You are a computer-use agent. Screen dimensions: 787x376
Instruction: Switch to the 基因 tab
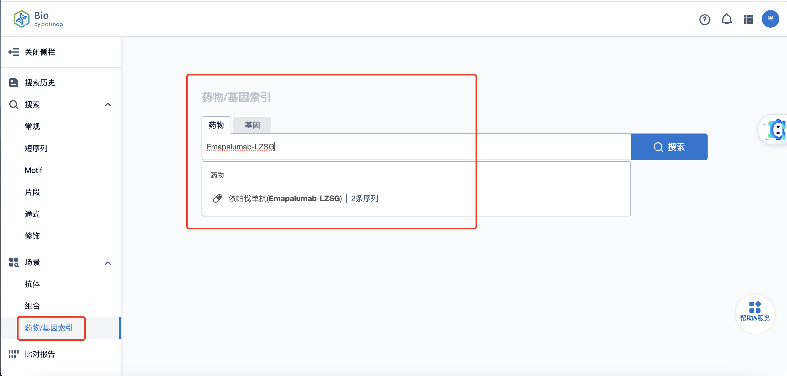[x=252, y=125]
